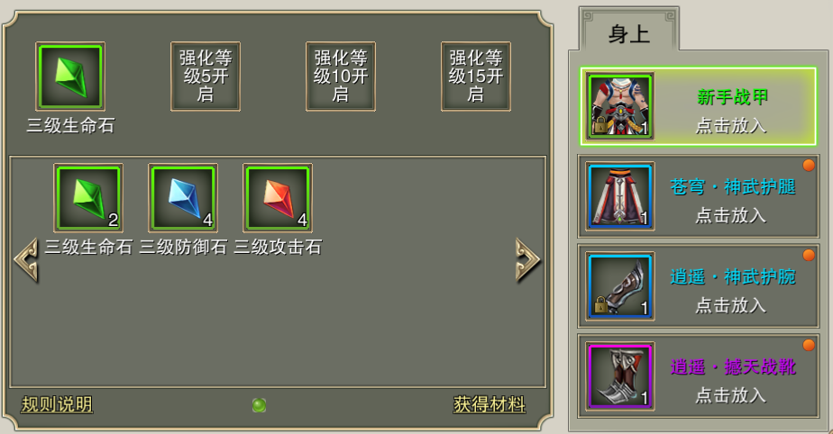The height and width of the screenshot is (434, 833).
Task: Go to previous gem page with left arrow
Action: 26,260
